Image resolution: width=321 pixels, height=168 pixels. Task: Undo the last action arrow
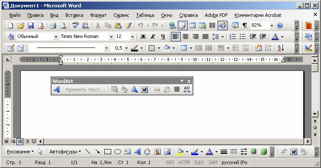coord(141,25)
